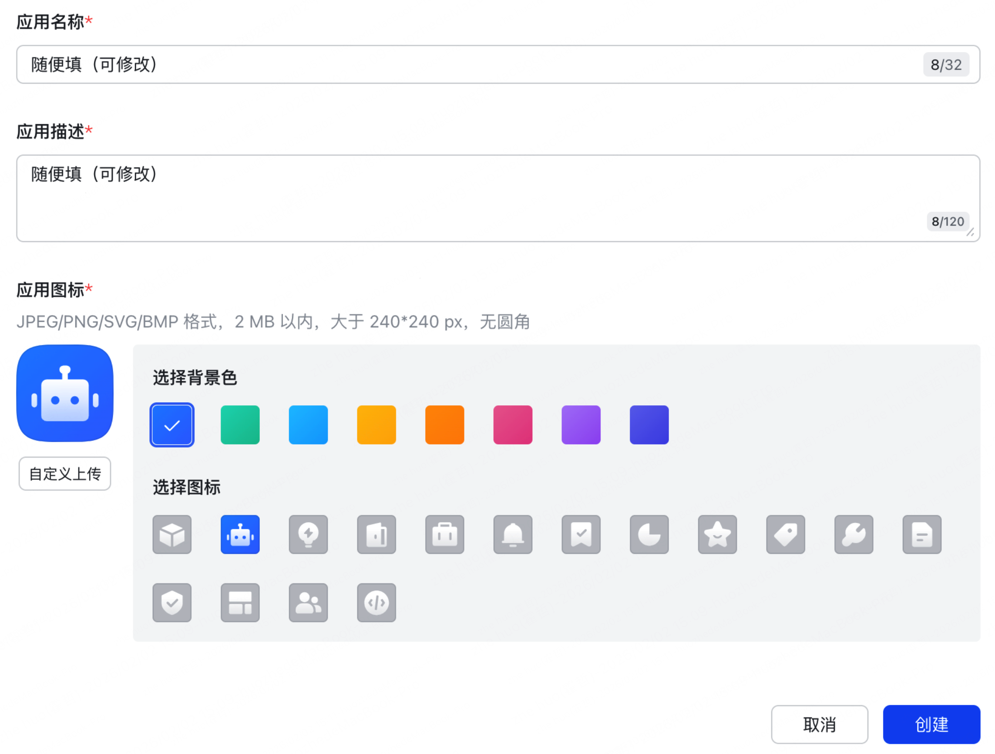Select the document icon

click(922, 535)
